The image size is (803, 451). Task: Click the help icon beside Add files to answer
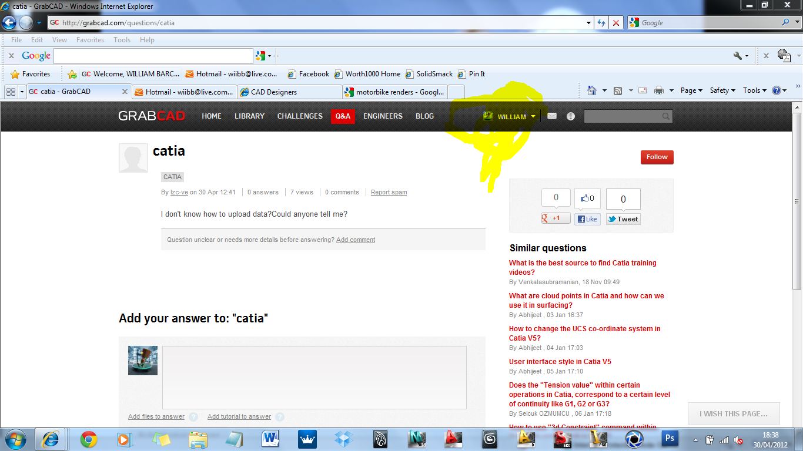pos(193,417)
